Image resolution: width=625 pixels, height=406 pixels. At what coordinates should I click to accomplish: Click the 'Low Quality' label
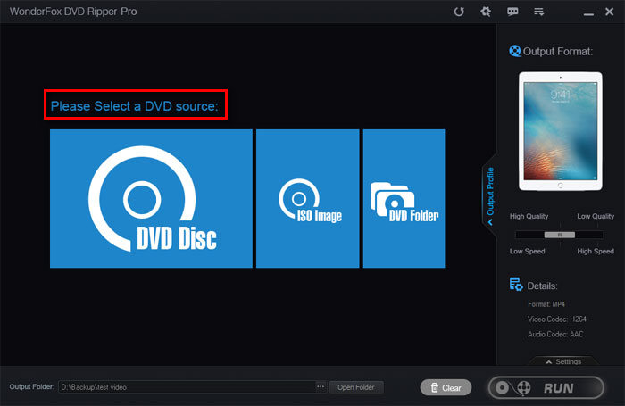596,216
